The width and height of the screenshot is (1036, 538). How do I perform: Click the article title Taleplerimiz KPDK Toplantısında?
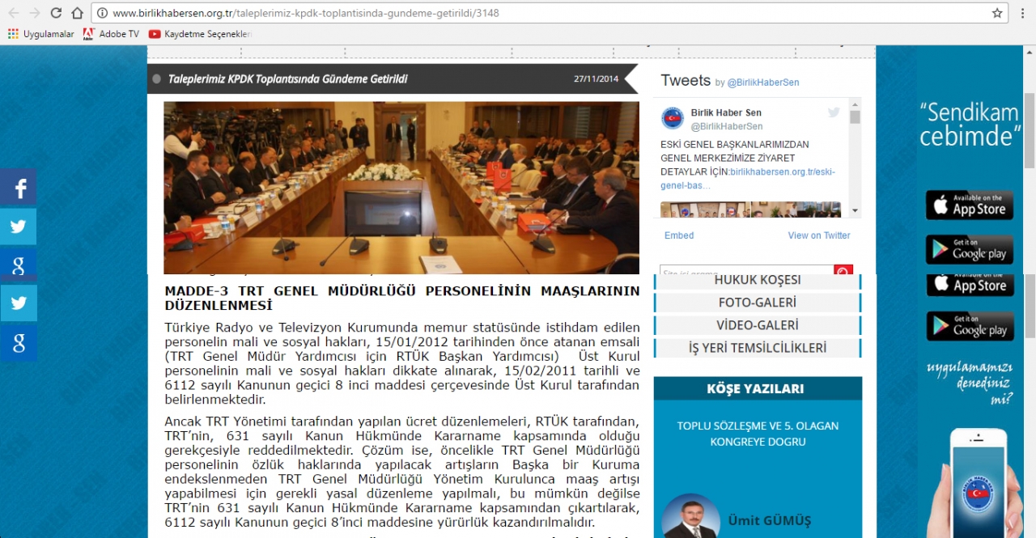click(287, 78)
